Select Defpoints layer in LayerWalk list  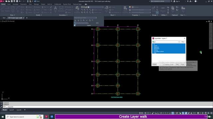(x=169, y=47)
